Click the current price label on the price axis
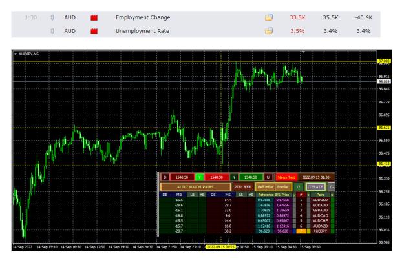This screenshot has height=263, width=404. click(384, 81)
